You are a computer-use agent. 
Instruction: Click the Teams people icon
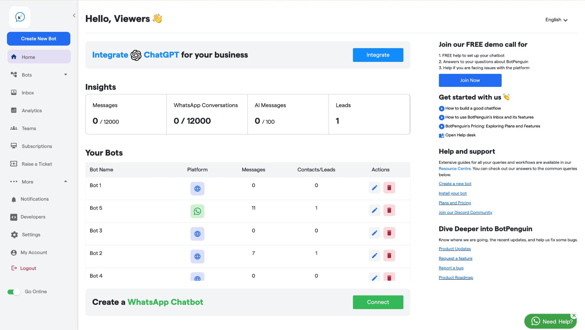click(x=14, y=128)
